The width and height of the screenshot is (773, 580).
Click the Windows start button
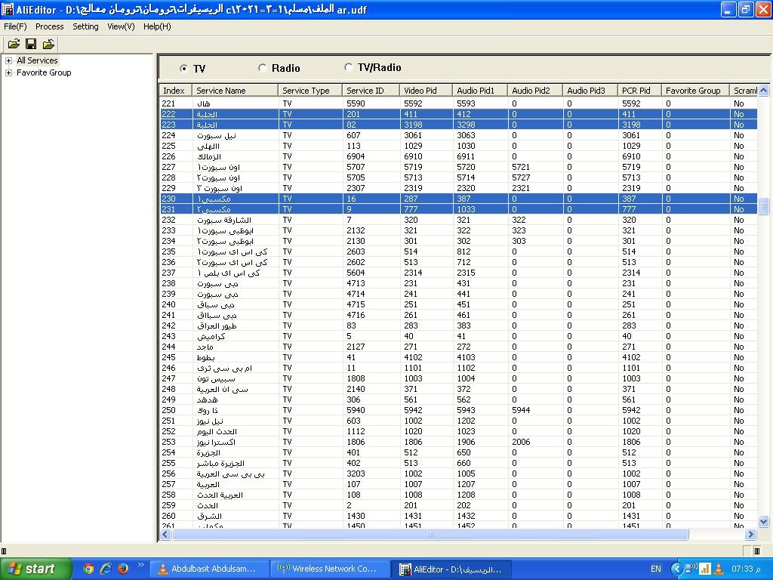point(35,569)
